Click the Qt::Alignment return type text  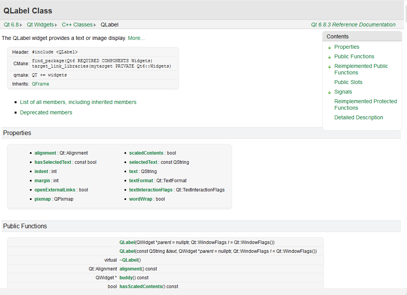tap(103, 269)
